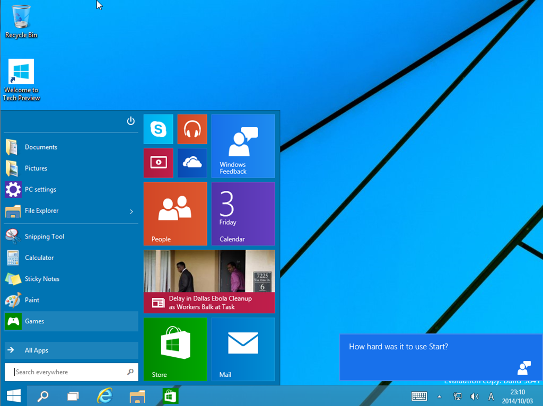Open Welcome to Tech Preview shortcut
This screenshot has height=406, width=543.
21,80
